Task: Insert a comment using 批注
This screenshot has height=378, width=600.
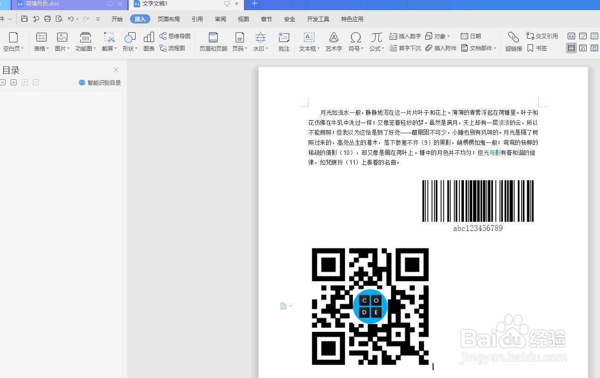Action: [284, 41]
